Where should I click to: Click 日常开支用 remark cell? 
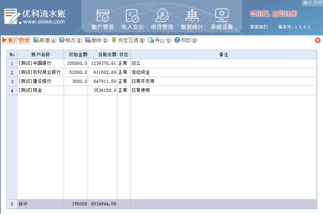(223, 81)
